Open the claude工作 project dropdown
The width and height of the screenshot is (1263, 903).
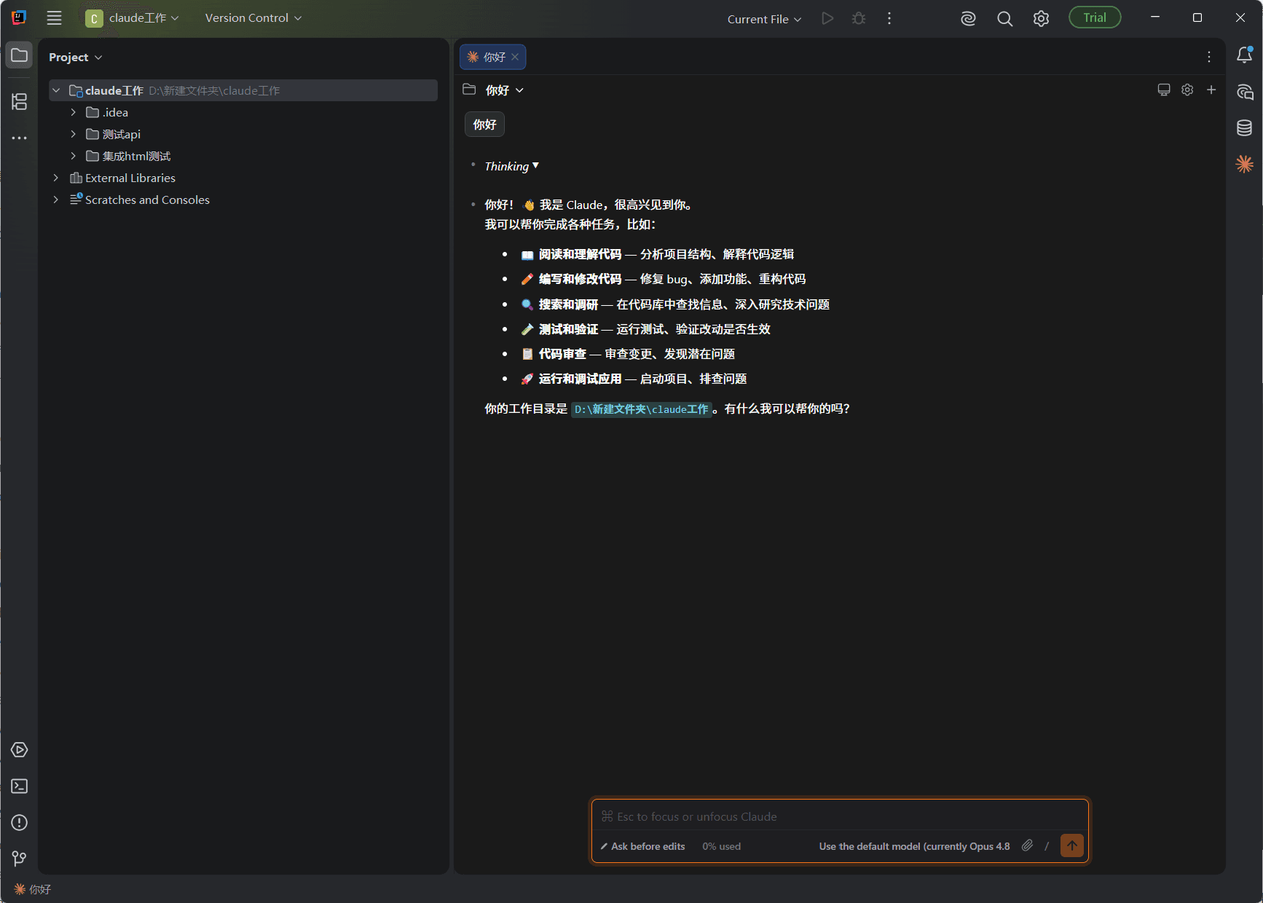click(x=132, y=18)
